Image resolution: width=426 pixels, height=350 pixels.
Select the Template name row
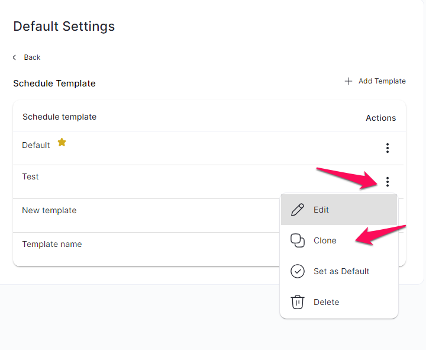pyautogui.click(x=147, y=249)
